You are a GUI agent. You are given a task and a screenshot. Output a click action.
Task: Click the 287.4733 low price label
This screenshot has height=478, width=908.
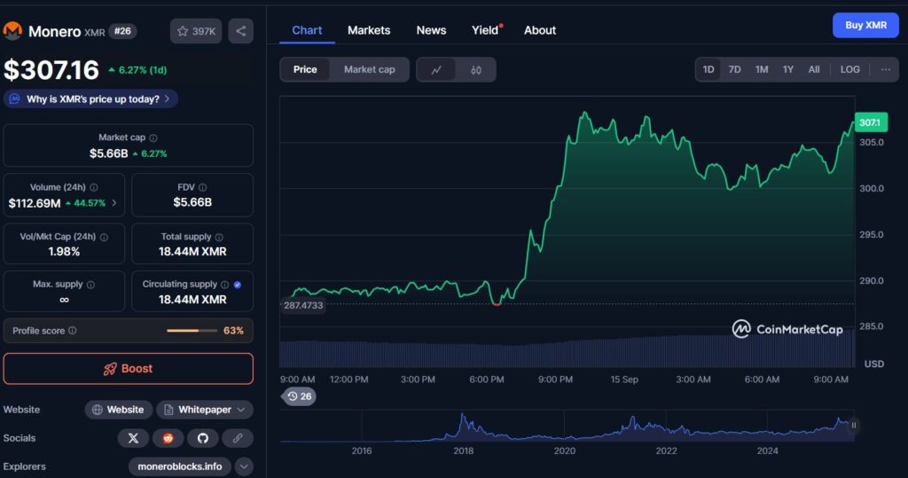(303, 305)
